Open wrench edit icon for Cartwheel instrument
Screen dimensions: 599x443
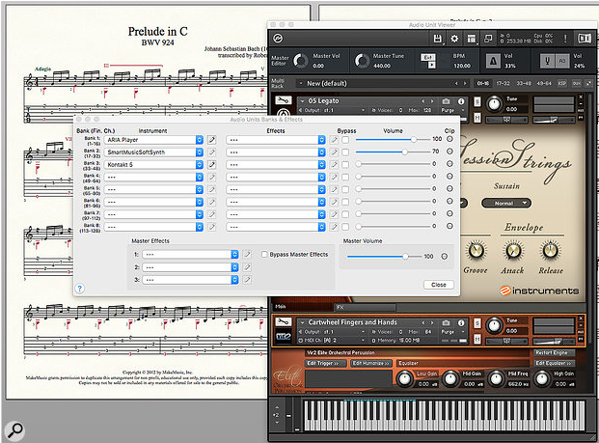[x=284, y=321]
